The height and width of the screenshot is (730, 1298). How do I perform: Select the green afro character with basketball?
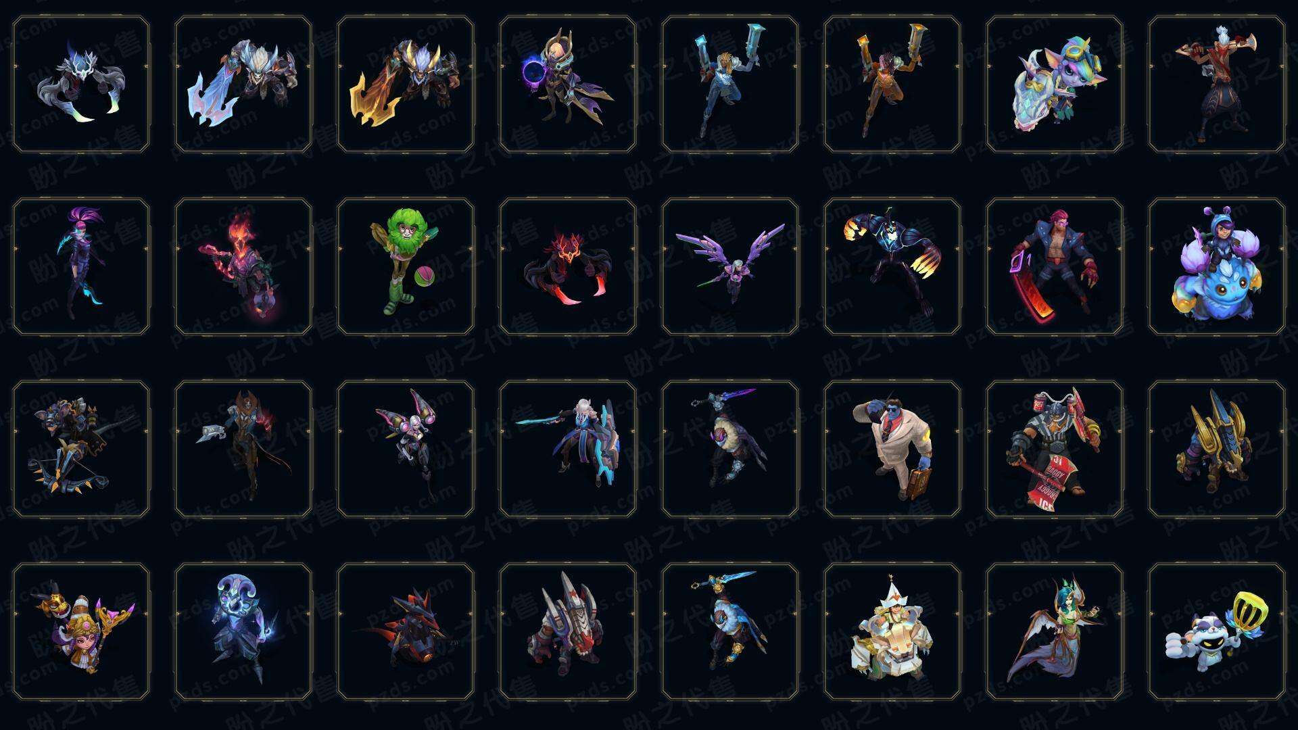(406, 266)
